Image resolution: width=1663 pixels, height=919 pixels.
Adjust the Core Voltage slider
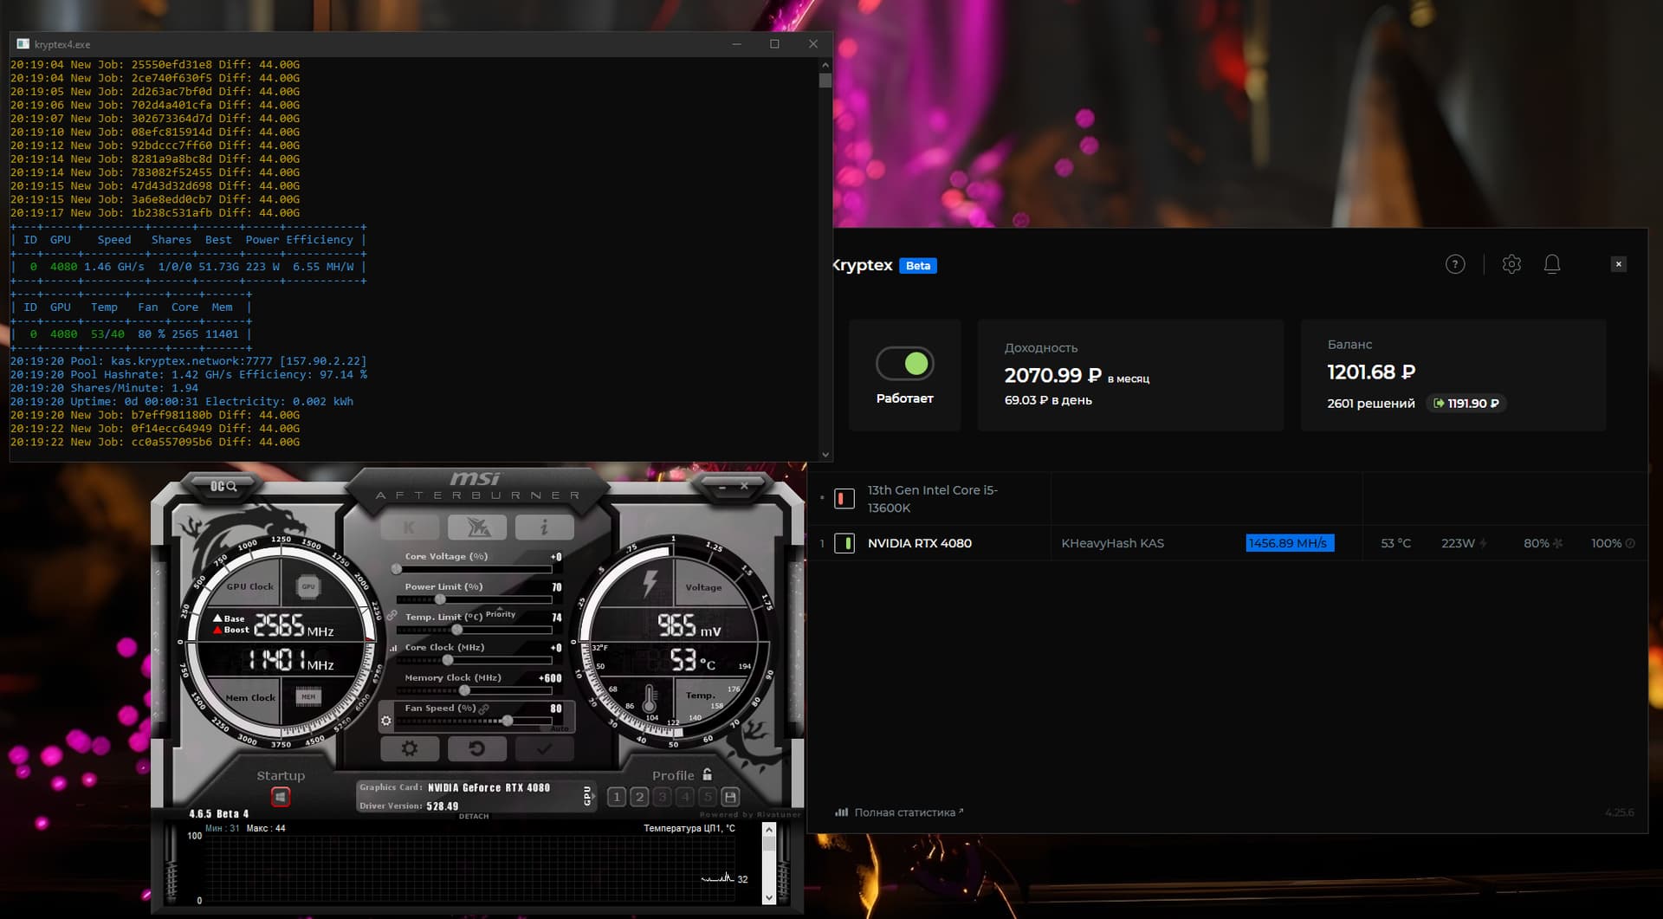(x=474, y=569)
